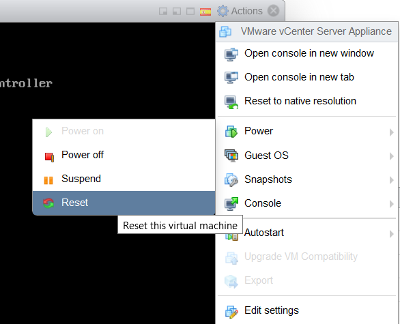
Task: Click the orange Suspend pause icon
Action: coord(48,180)
